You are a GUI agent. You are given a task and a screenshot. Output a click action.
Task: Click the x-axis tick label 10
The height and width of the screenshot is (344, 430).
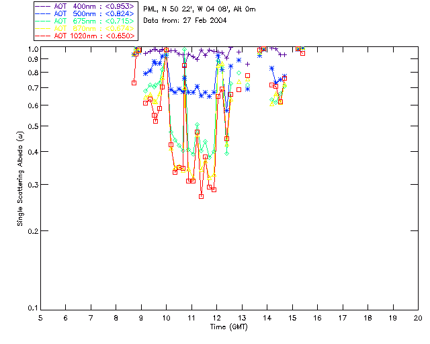(166, 318)
